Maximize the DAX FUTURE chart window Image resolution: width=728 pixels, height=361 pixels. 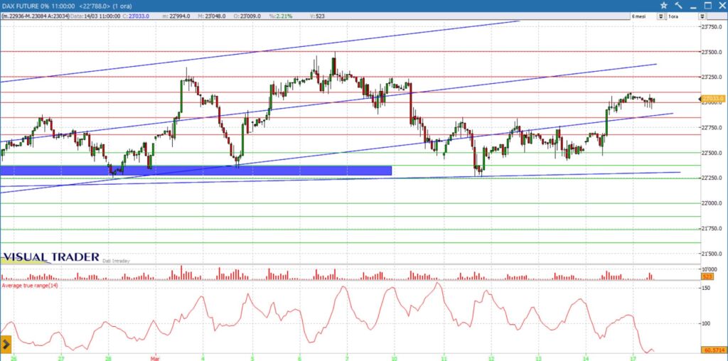707,6
